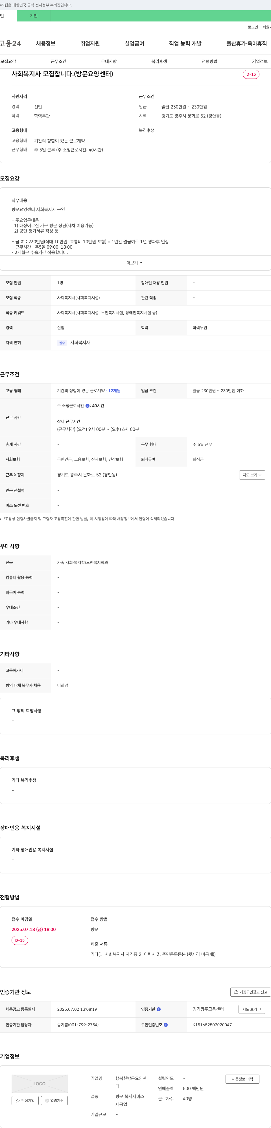Open the 채용정보 이력 button
The height and width of the screenshot is (1128, 271).
click(x=242, y=1079)
